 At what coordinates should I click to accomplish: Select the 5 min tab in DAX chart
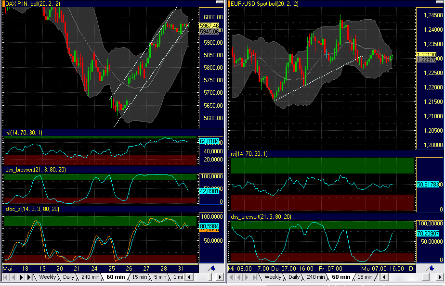point(160,277)
